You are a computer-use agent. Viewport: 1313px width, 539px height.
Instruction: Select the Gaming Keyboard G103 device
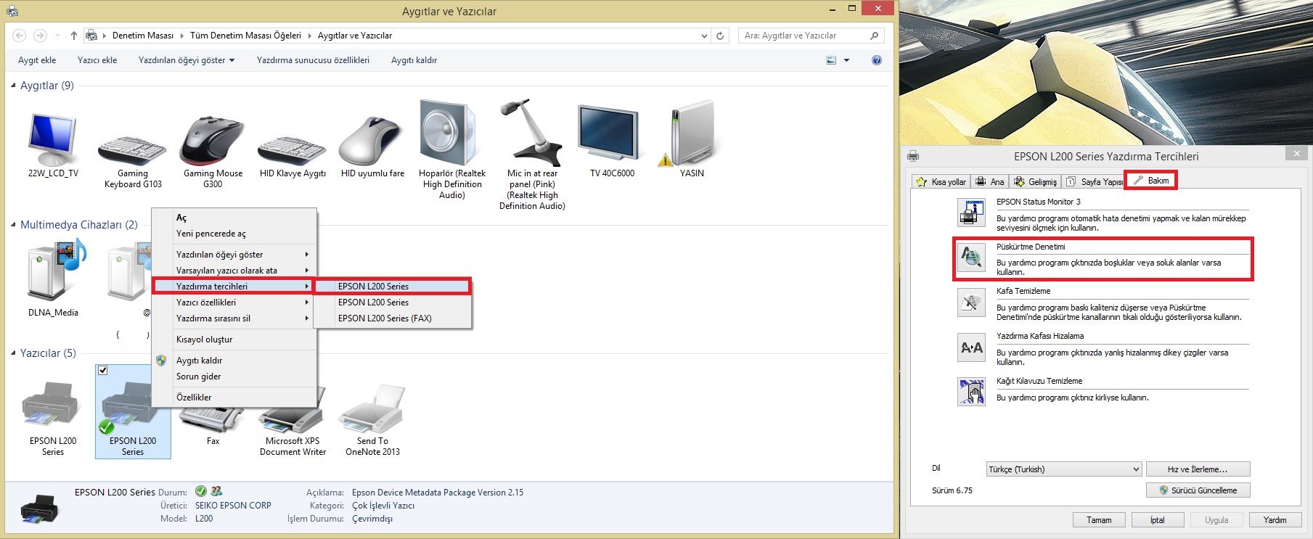click(x=133, y=151)
